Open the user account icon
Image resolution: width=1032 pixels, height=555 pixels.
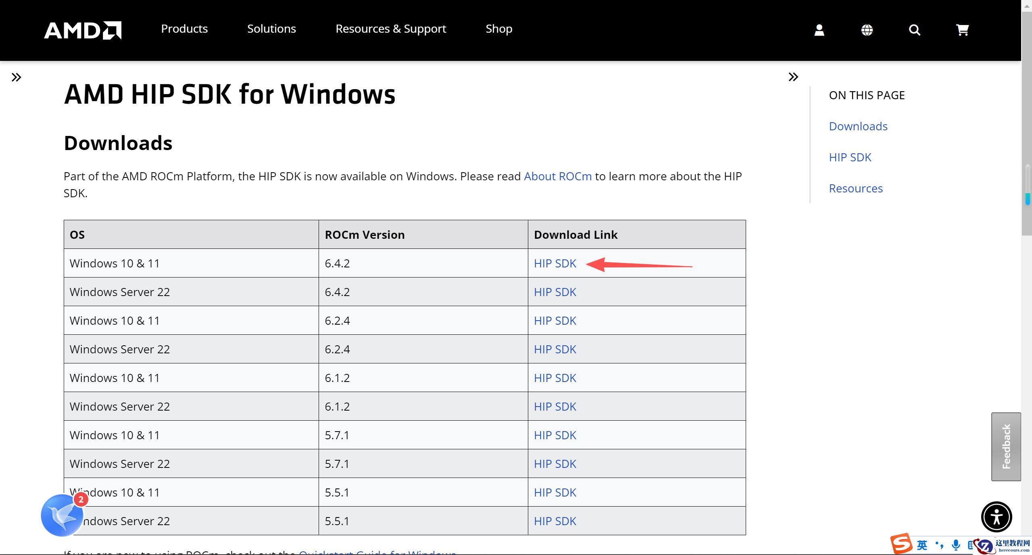[819, 30]
